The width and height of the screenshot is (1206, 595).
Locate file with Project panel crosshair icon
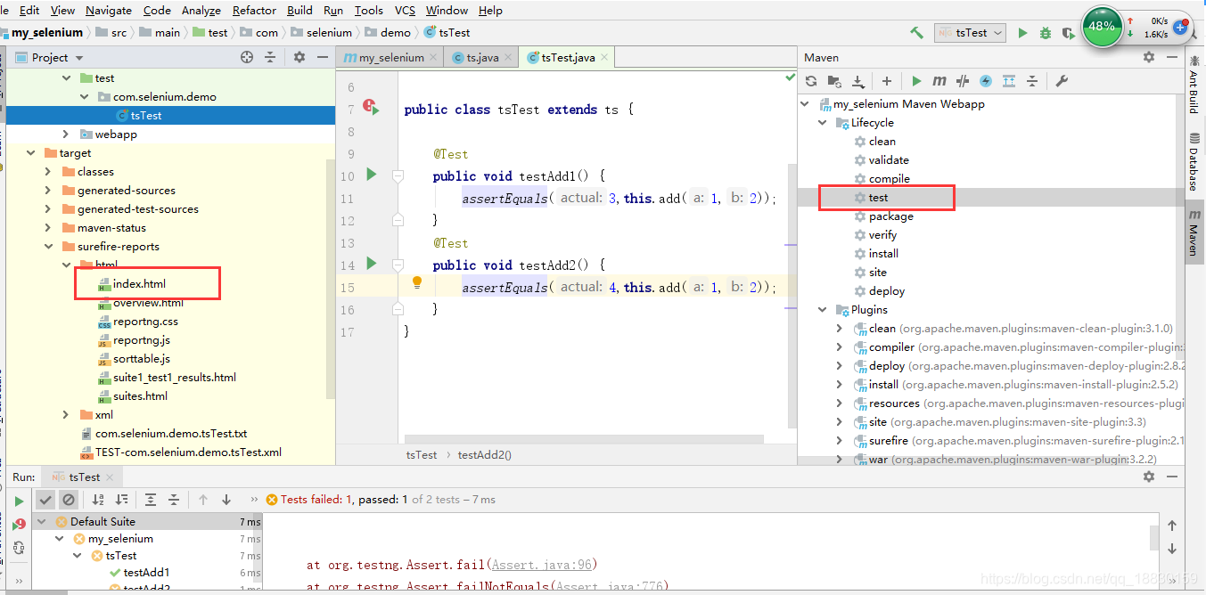(247, 57)
